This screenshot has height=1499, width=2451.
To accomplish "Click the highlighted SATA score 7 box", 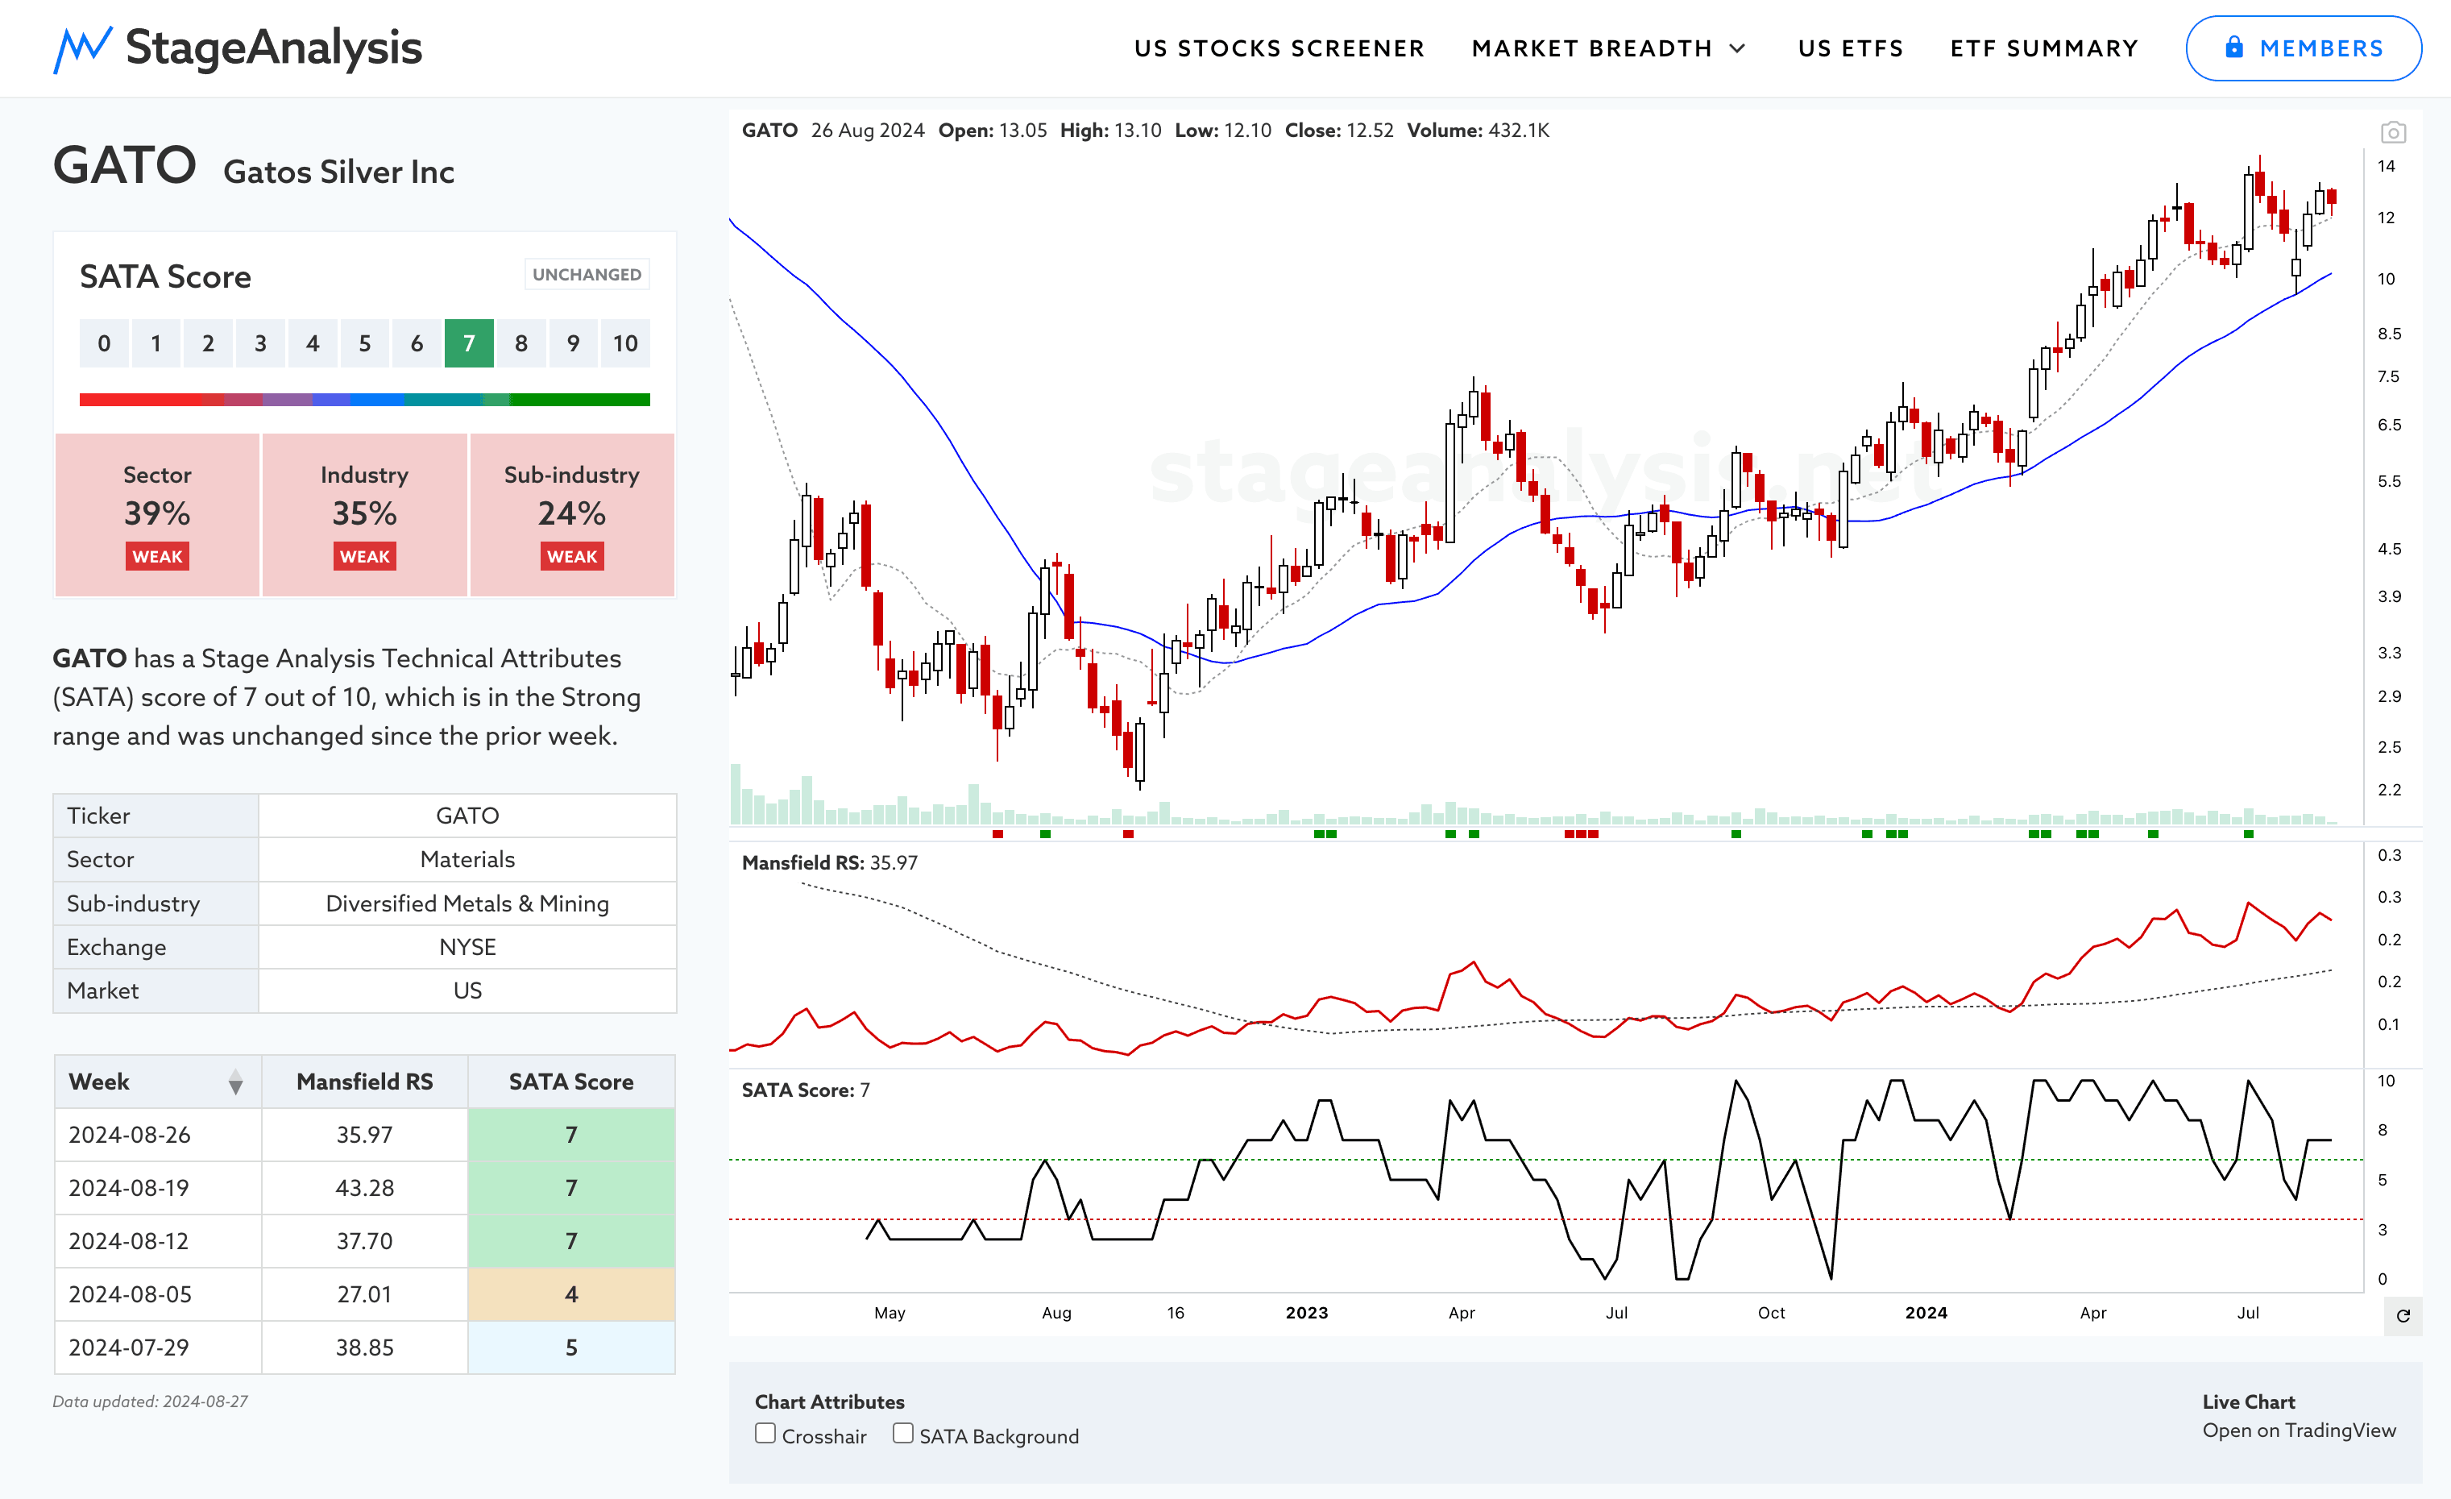I will [468, 343].
